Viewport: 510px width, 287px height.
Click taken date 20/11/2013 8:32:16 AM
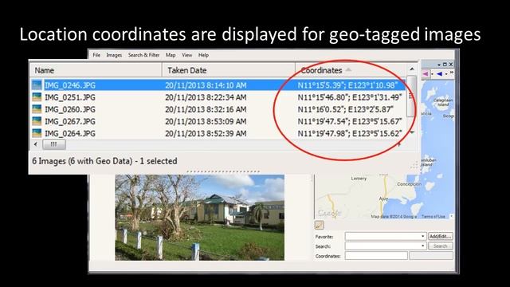point(206,109)
